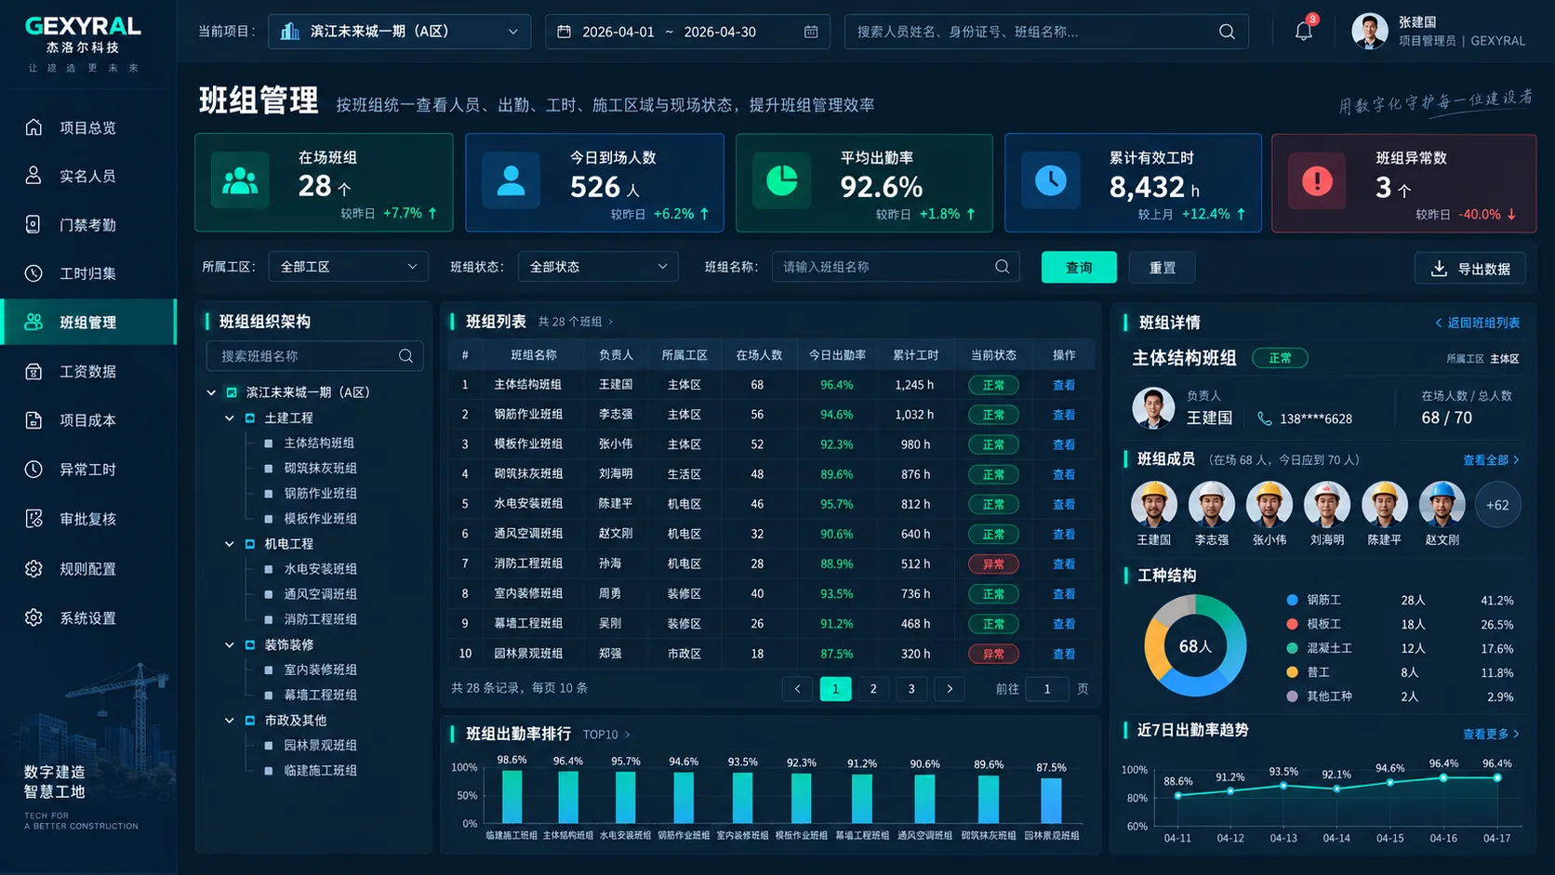Open the +62 more members bubble
The width and height of the screenshot is (1555, 875).
1497,505
